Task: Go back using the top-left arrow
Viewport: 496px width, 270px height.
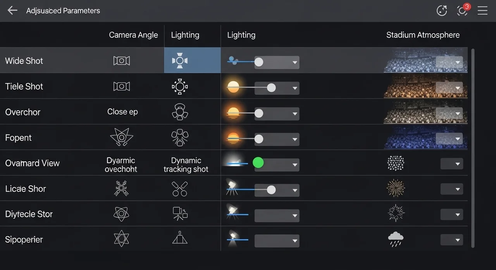Action: [12, 10]
